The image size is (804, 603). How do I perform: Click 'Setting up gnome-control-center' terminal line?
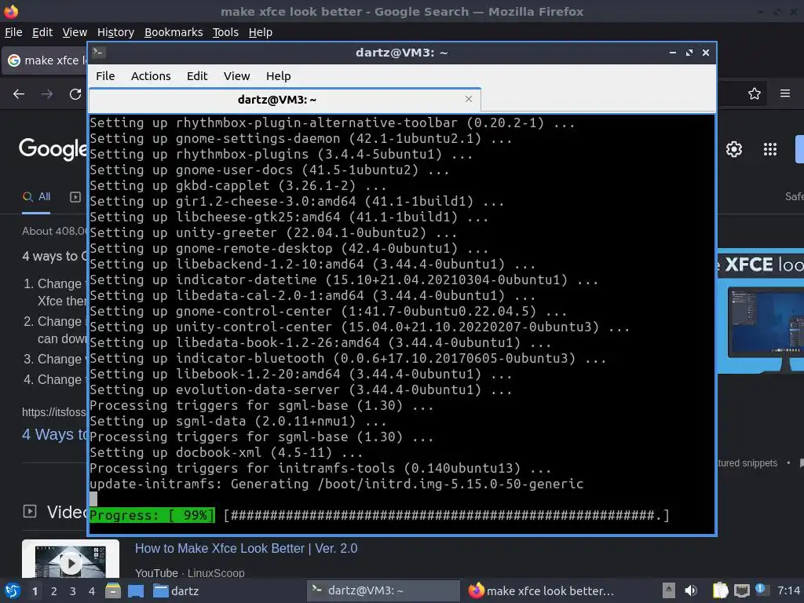pyautogui.click(x=328, y=311)
